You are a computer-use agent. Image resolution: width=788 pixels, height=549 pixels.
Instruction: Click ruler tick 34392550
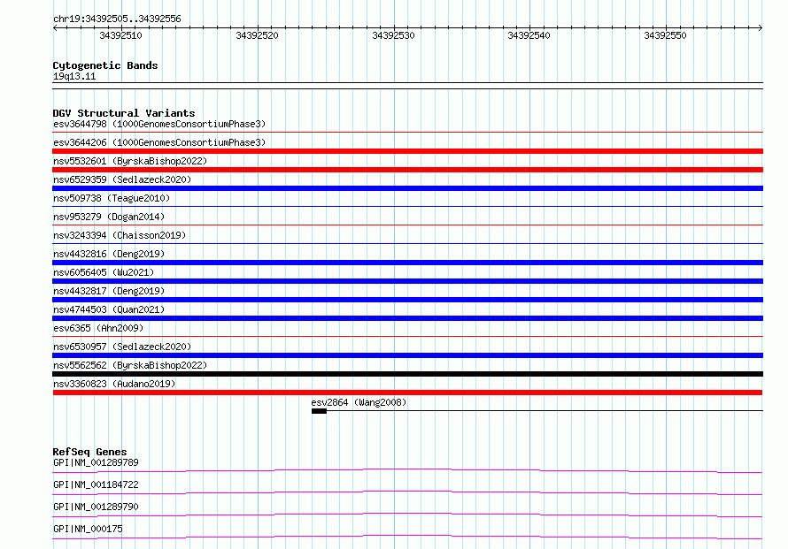coord(666,35)
